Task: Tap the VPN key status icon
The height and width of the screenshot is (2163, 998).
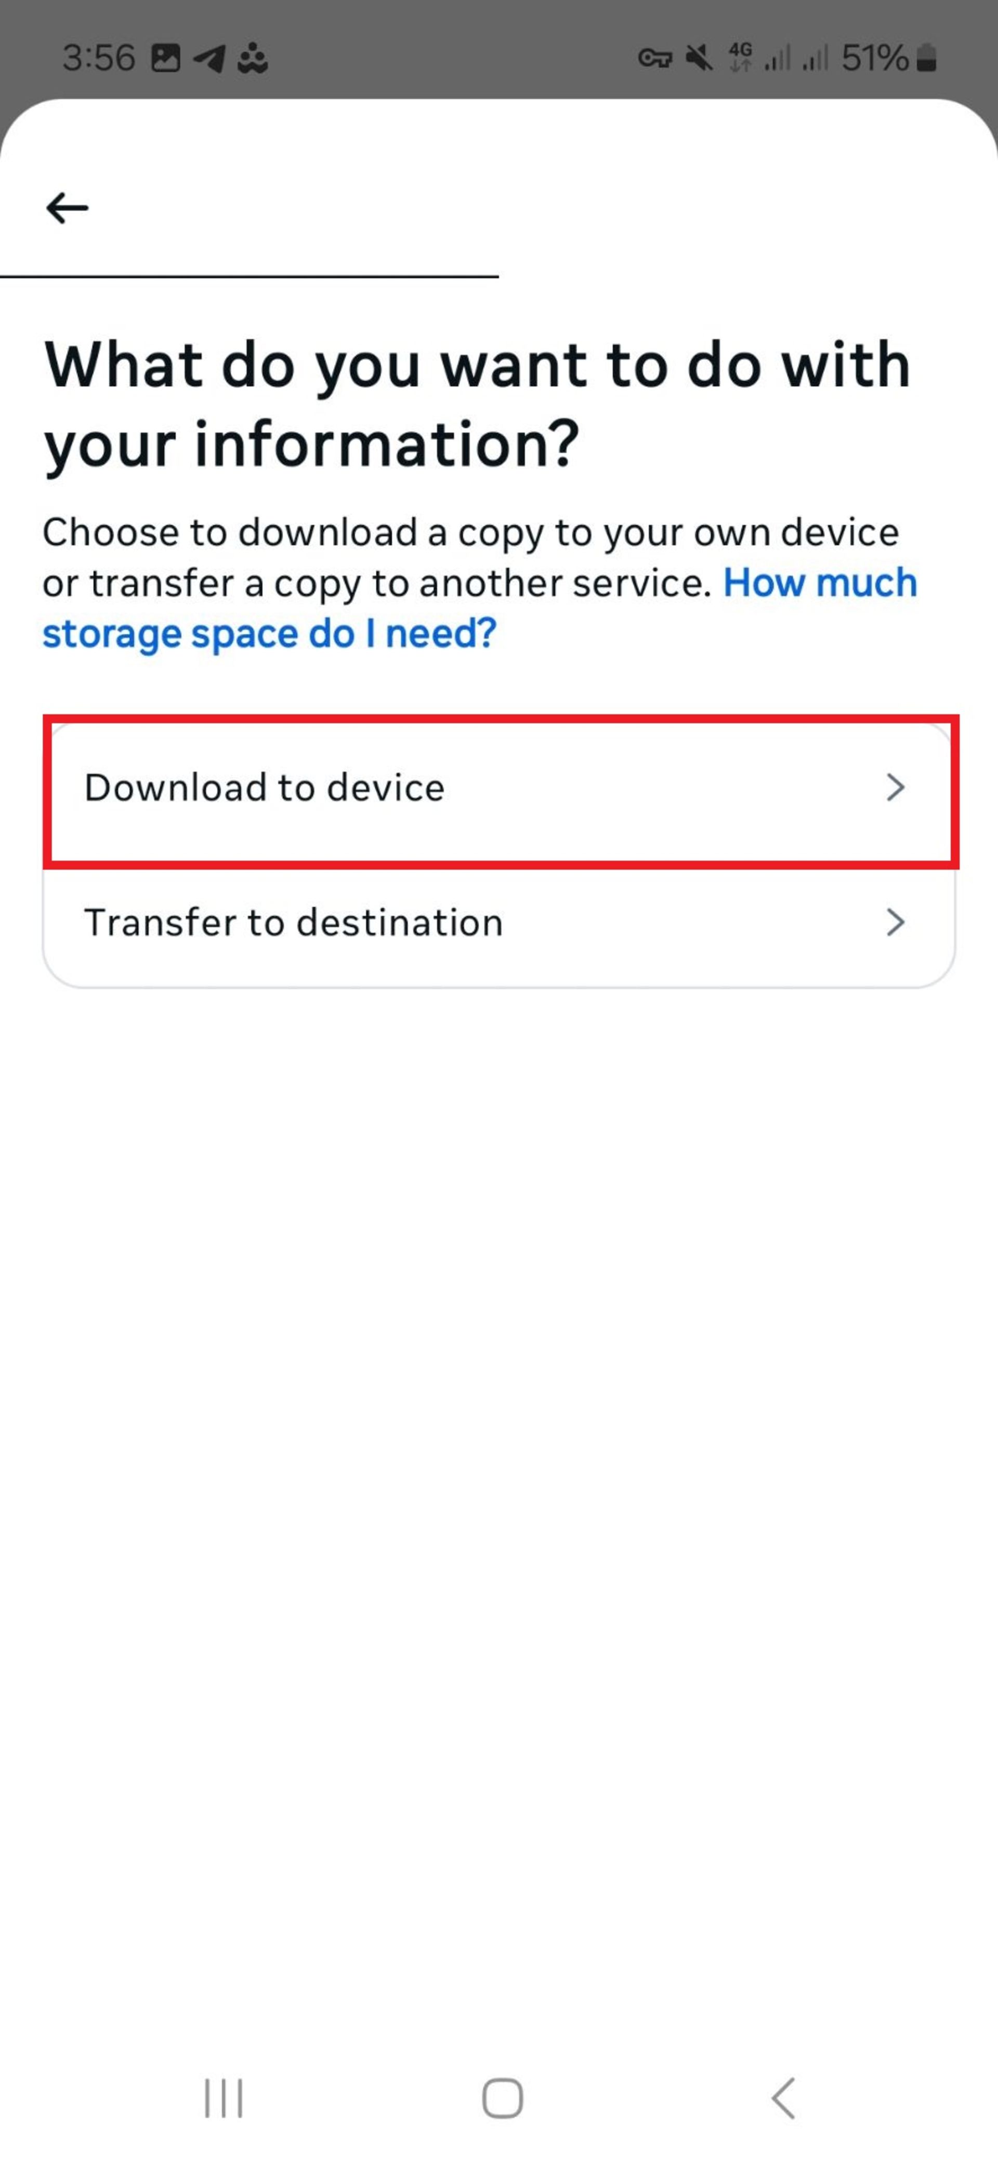Action: pyautogui.click(x=655, y=58)
